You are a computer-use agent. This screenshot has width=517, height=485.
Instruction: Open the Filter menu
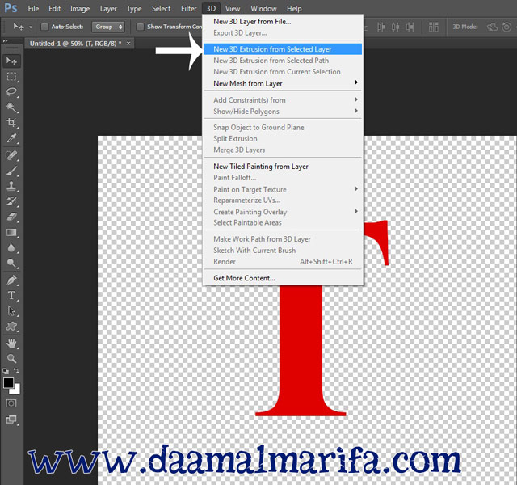[x=188, y=9]
